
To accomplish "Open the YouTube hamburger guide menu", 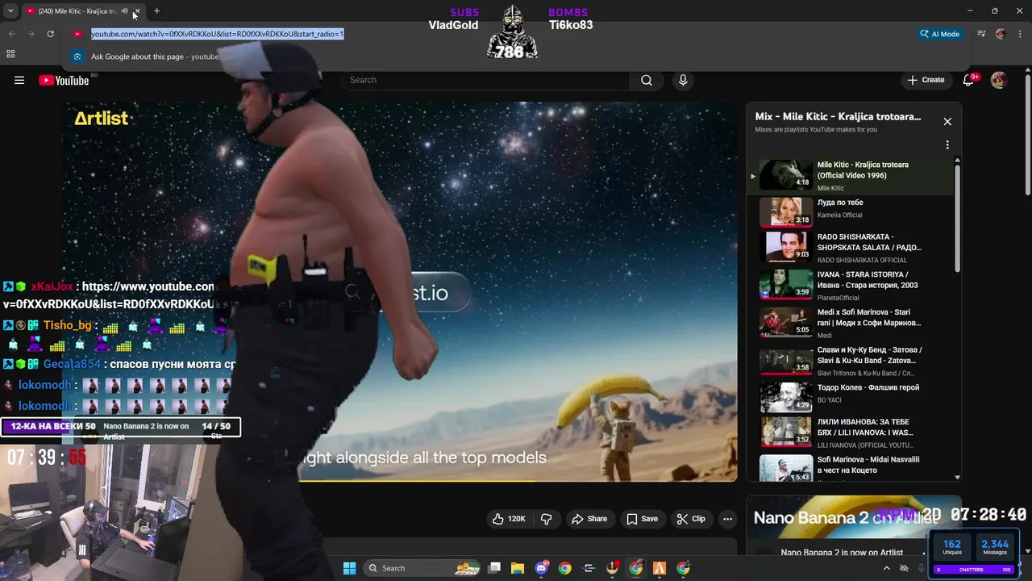I will coord(19,80).
